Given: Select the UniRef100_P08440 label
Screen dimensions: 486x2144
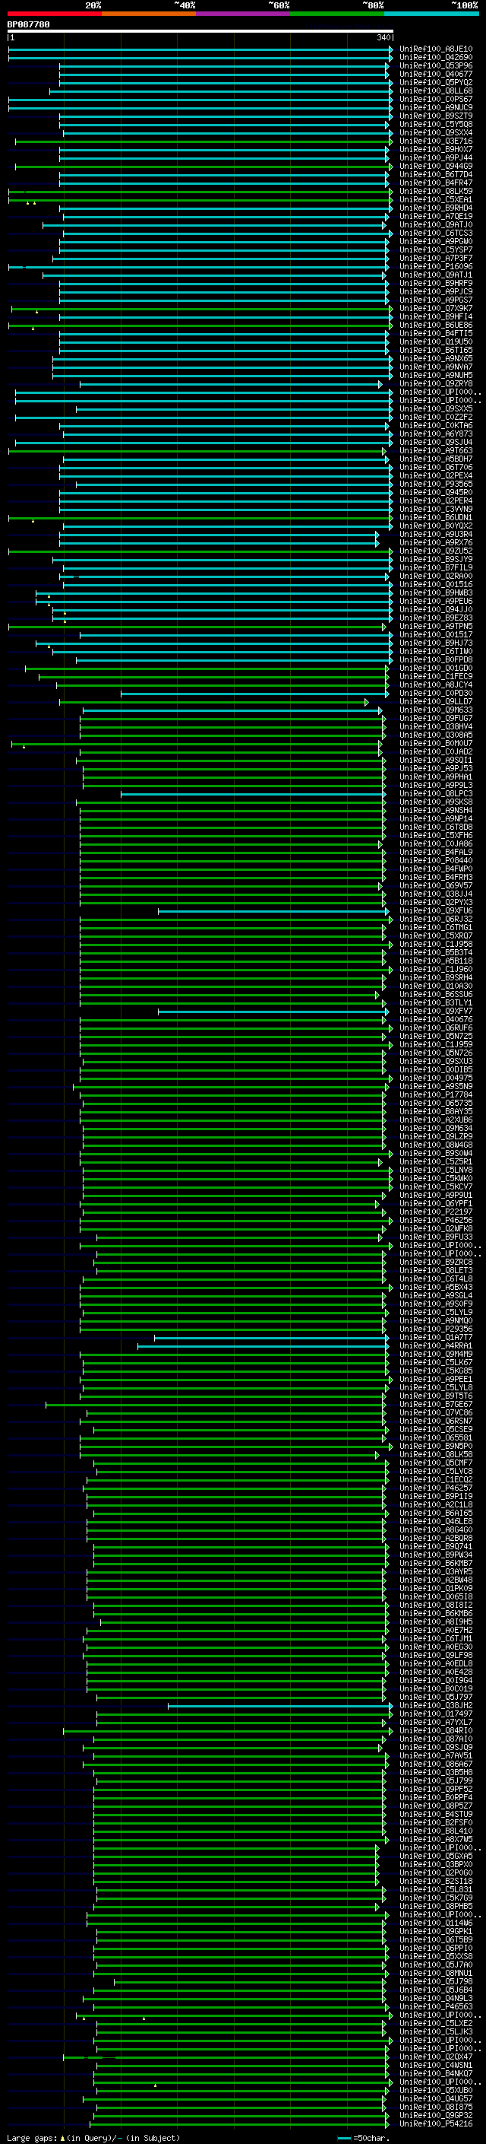Looking at the screenshot, I should click(435, 861).
